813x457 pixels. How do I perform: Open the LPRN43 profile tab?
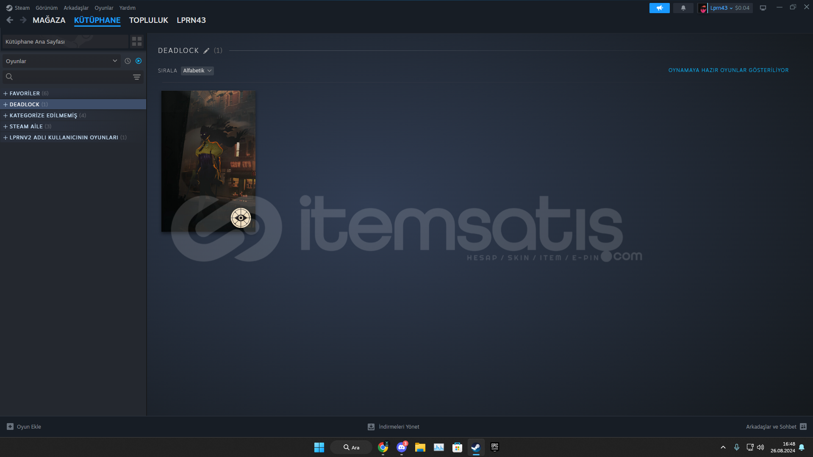tap(191, 20)
